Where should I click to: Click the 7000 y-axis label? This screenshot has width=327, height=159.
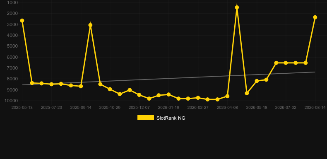(12, 68)
